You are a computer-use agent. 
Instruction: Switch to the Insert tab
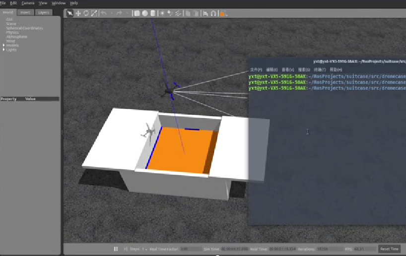(x=26, y=12)
